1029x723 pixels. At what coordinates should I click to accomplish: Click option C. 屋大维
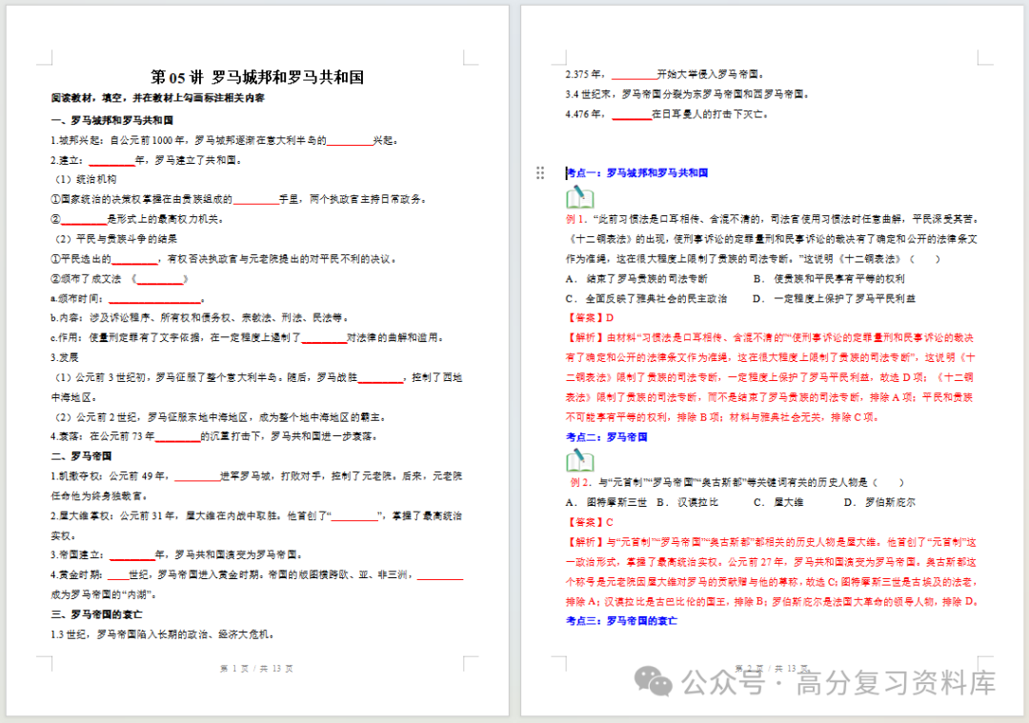(779, 503)
